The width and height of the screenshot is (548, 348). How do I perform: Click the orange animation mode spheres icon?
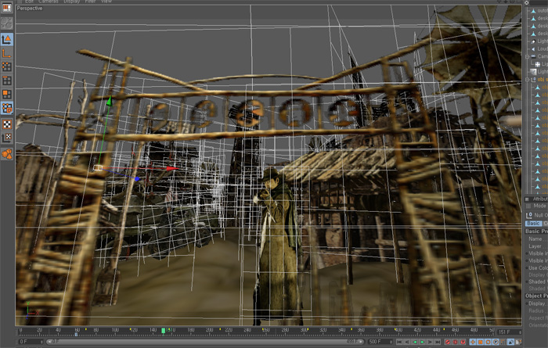[6, 153]
